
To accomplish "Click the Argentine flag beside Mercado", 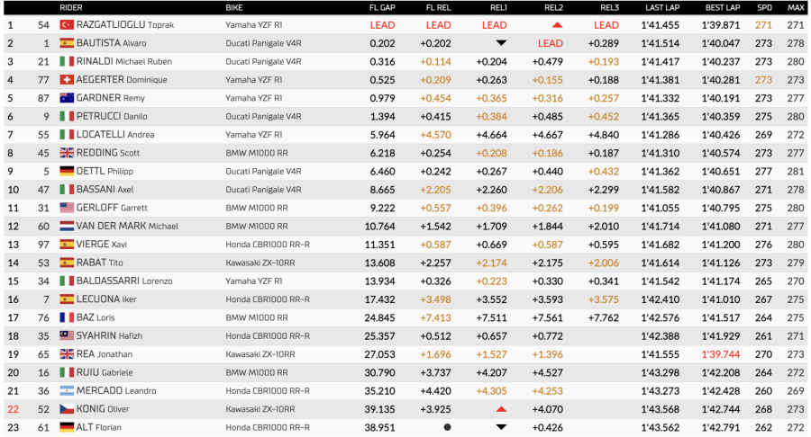I will [x=67, y=390].
